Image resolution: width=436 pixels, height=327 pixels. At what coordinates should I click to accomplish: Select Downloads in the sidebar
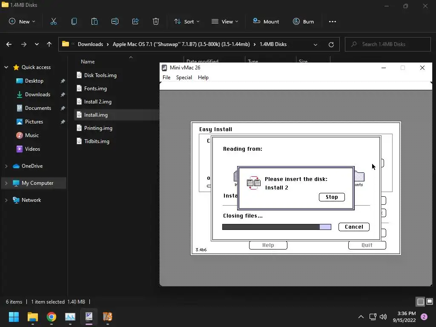[x=37, y=94]
